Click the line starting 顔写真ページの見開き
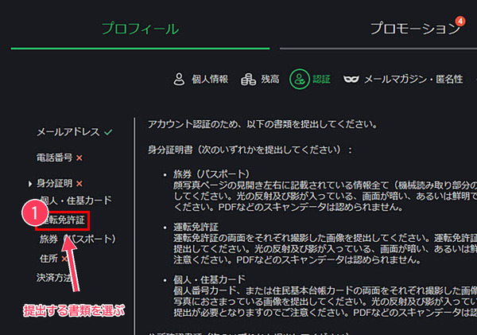477x335 pixels. 325,185
